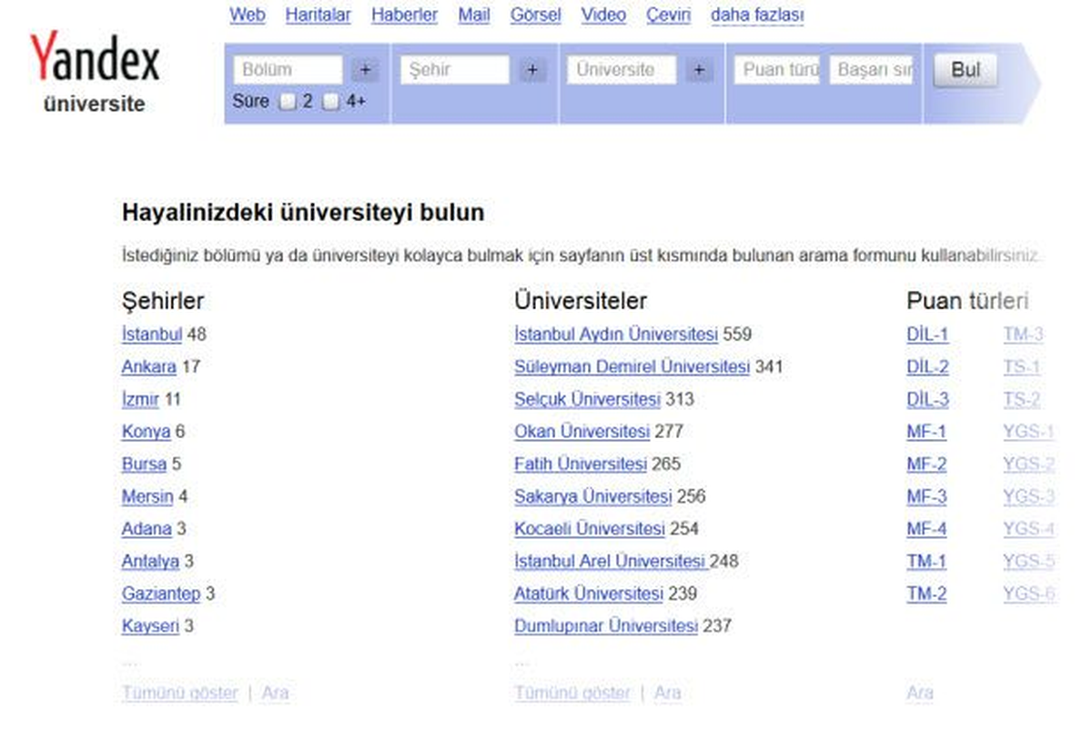Click the Bul search button

tap(966, 70)
